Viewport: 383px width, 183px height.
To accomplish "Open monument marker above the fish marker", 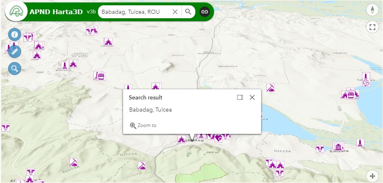I will tap(366, 75).
